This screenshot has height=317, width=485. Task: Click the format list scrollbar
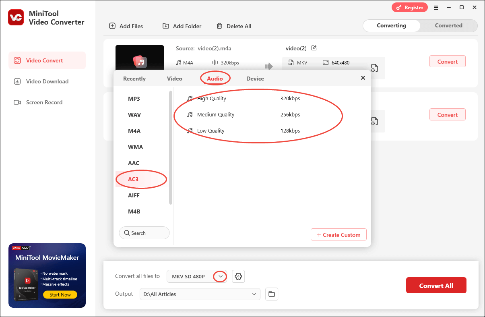(x=171, y=147)
